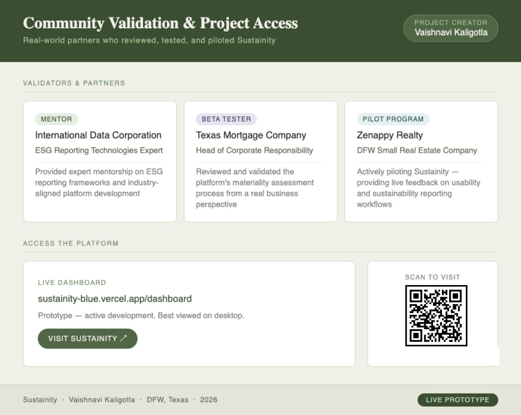Viewport: 521px width, 415px height.
Task: Click 2026 in the footer
Action: click(x=208, y=400)
